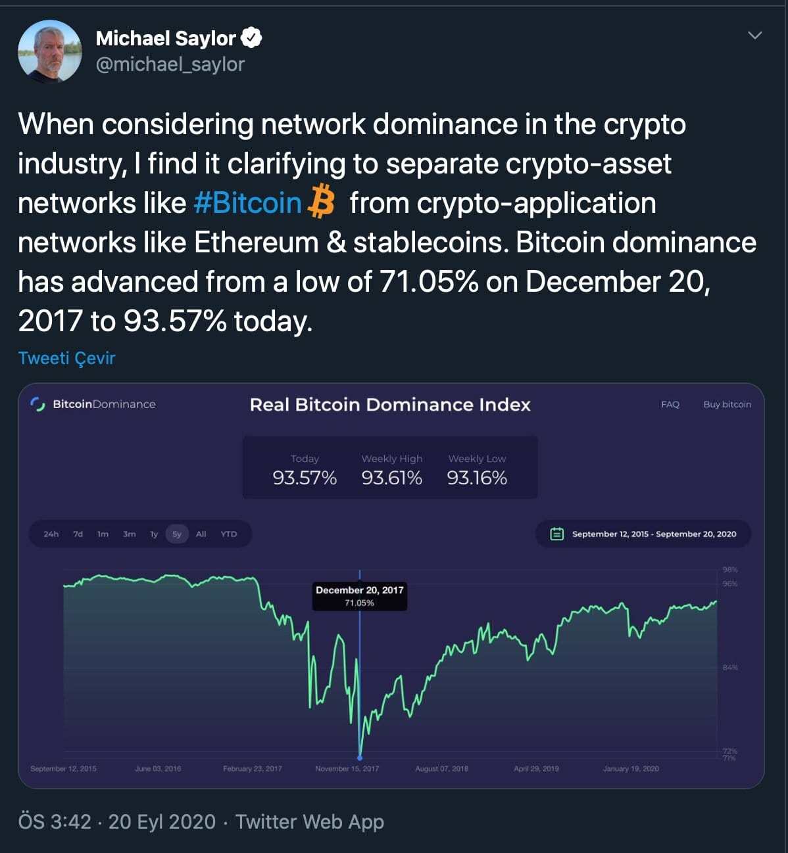
Task: Select the 7d time range
Action: tap(78, 534)
